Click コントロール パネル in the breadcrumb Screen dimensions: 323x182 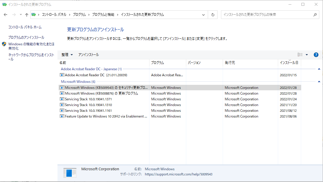[x=54, y=15]
